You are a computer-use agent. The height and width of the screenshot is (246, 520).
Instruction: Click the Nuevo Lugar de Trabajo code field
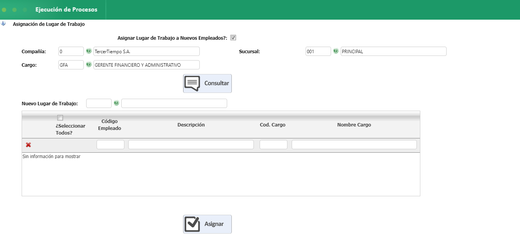(x=99, y=103)
